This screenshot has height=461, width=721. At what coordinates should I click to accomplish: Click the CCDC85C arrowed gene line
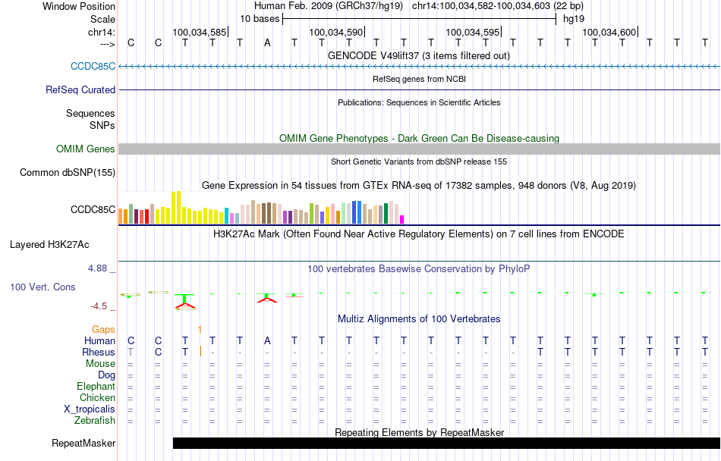pos(420,67)
